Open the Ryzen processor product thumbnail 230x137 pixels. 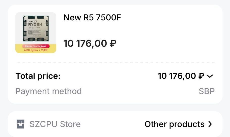pyautogui.click(x=36, y=29)
